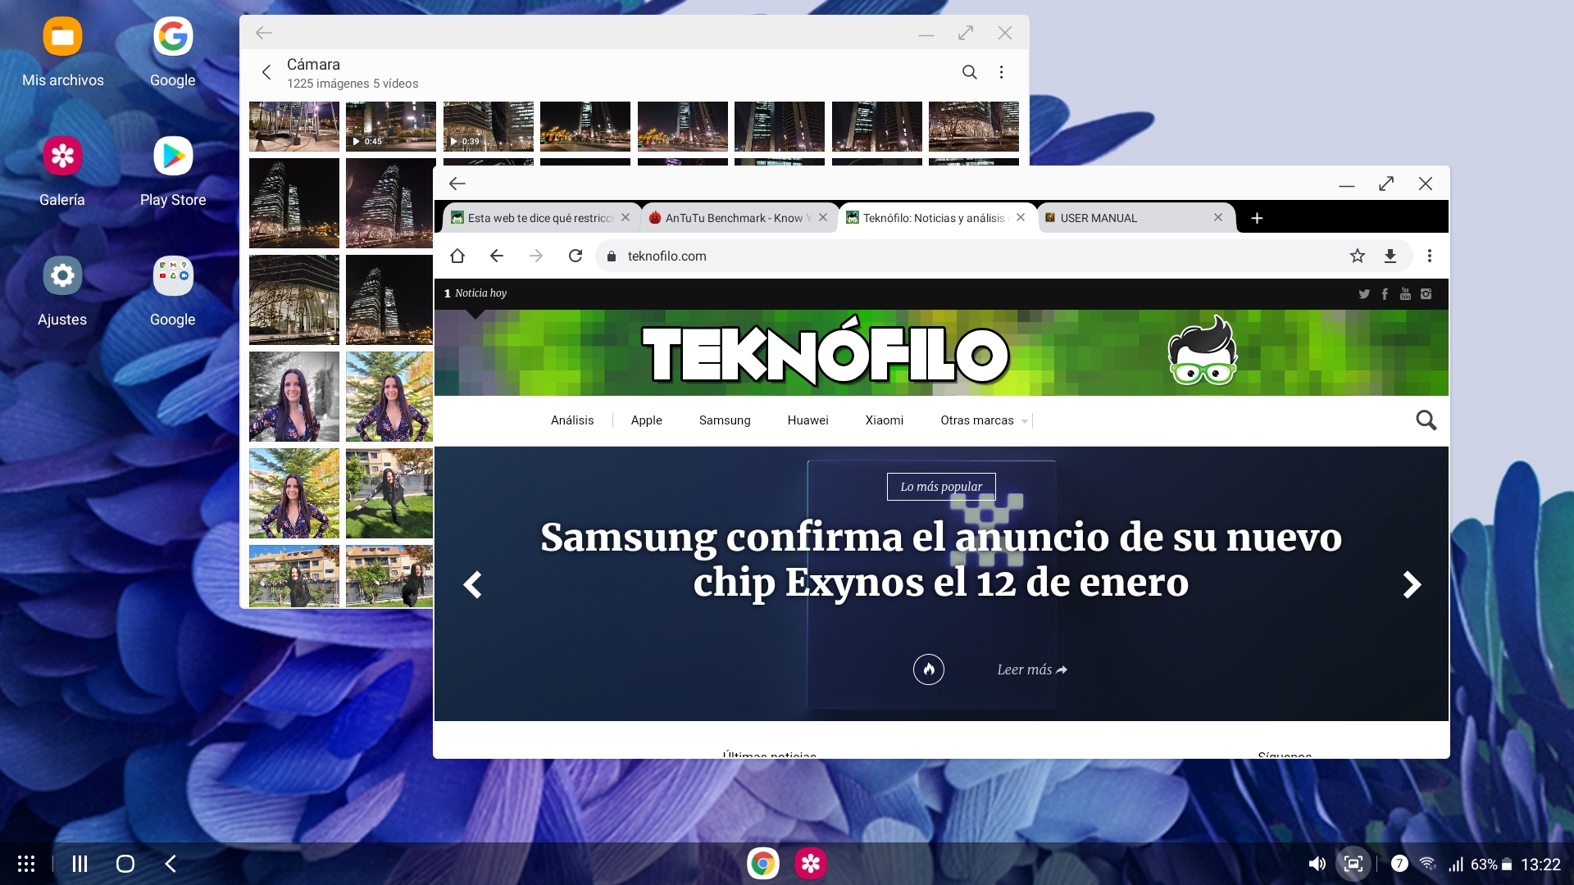Open the Samsung Exynos headline
Image resolution: width=1574 pixels, height=885 pixels.
[941, 560]
